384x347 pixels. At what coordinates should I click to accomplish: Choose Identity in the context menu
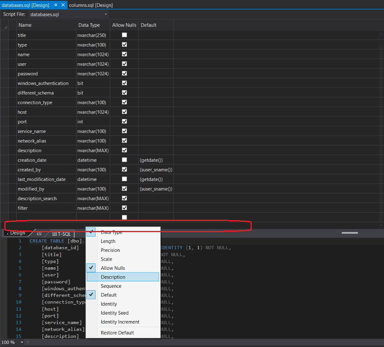click(x=123, y=304)
